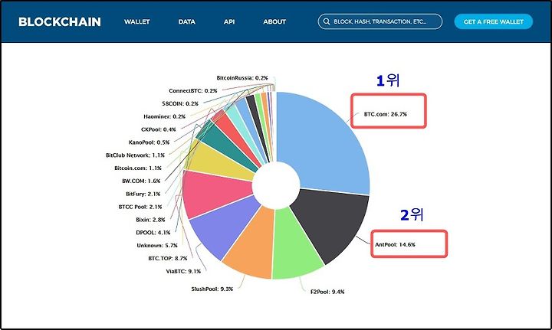
Task: Click the ViaBTC: 9.1% label
Action: pos(183,271)
